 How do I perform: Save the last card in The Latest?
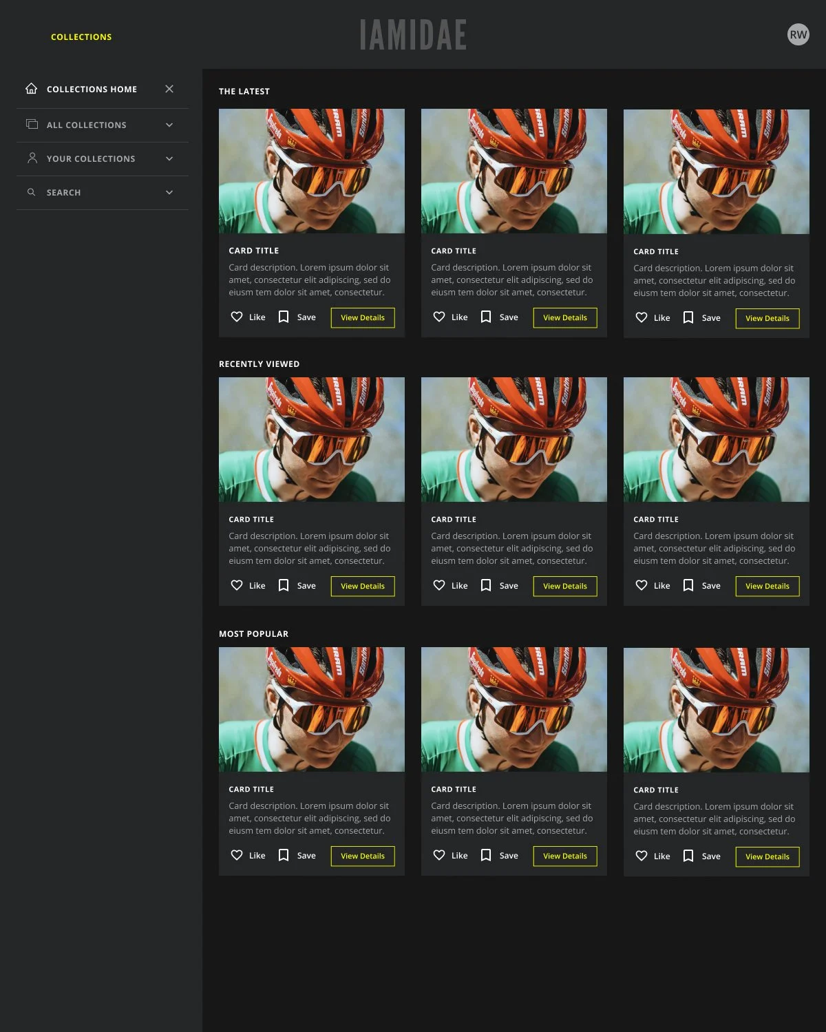701,317
